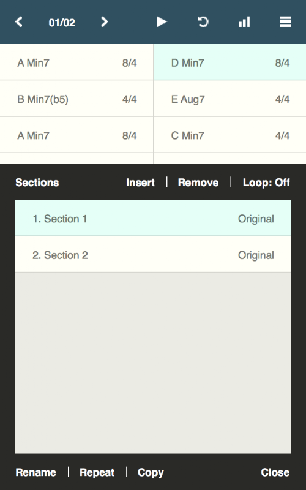This screenshot has height=490, width=306.
Task: Select 1. Section 1 in the list
Action: (x=153, y=218)
